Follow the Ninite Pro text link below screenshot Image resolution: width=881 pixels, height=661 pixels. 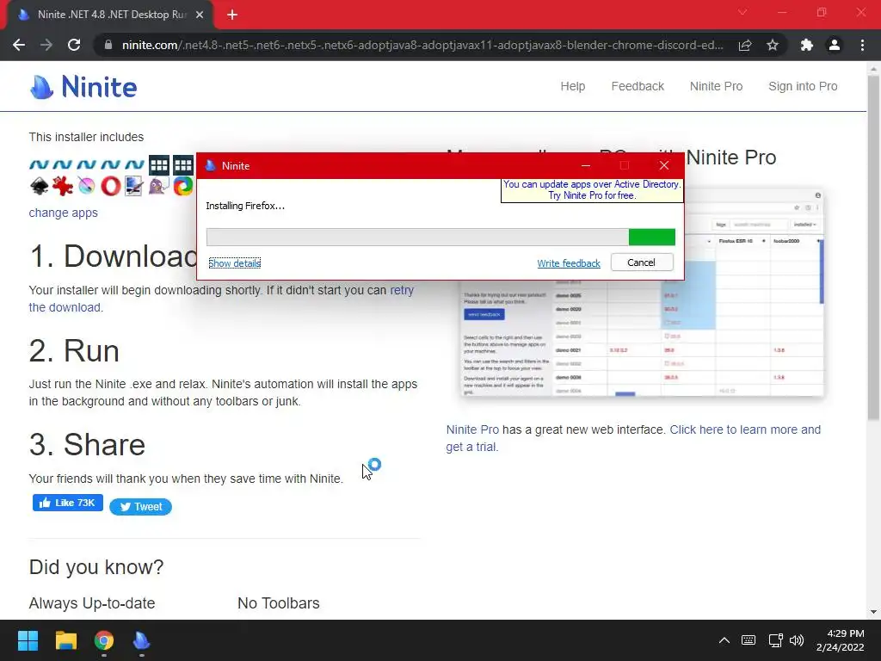point(472,429)
